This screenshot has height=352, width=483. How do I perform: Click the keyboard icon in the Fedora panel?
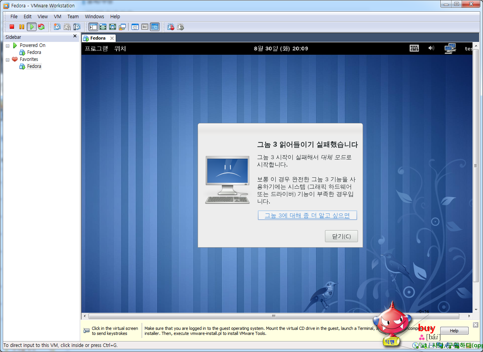coord(414,48)
